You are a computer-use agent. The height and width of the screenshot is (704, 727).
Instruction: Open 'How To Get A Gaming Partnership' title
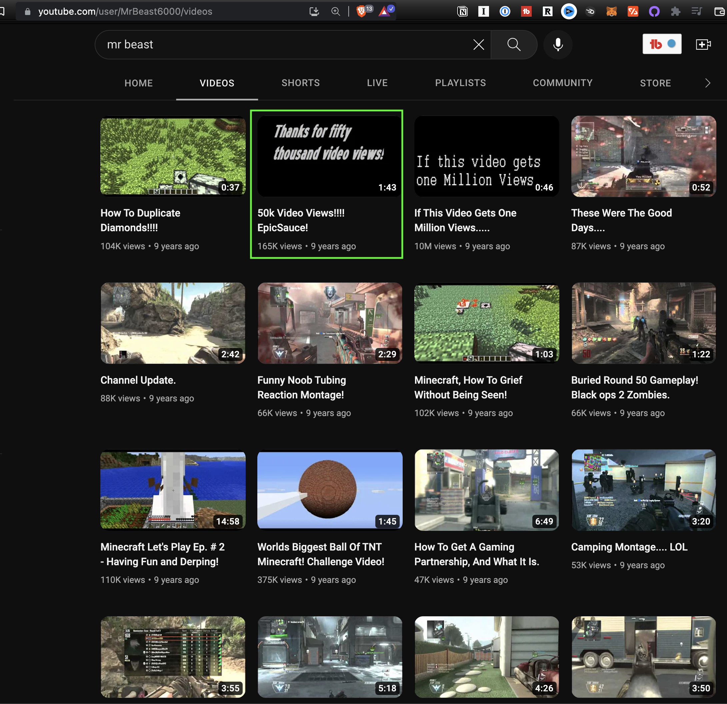(477, 554)
